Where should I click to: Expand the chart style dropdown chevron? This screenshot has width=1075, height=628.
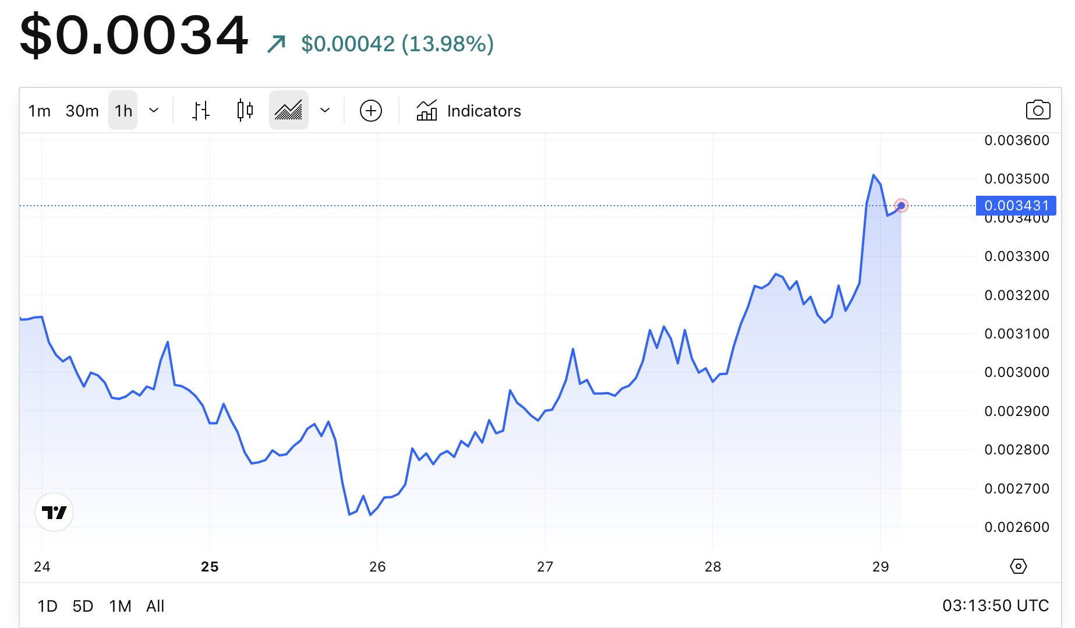click(325, 110)
